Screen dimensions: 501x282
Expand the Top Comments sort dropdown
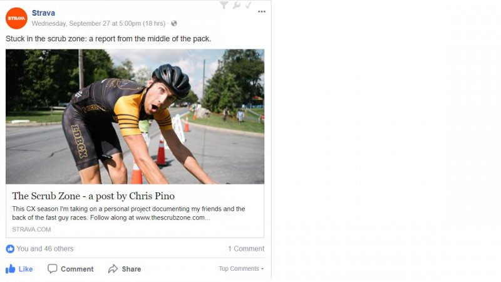(241, 269)
